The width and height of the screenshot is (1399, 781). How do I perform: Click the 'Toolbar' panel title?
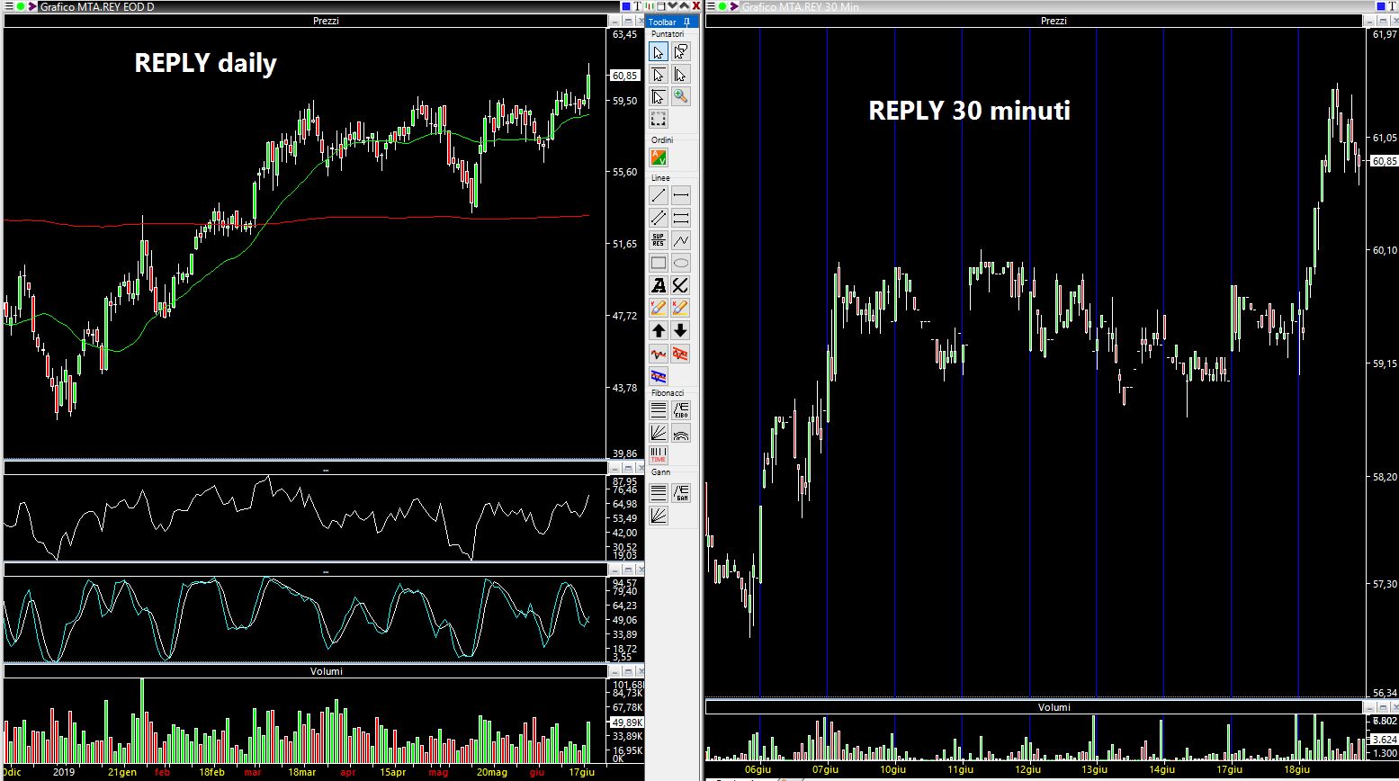pos(662,22)
